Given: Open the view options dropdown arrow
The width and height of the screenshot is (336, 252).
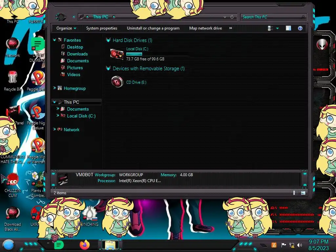Looking at the screenshot, I should 277,28.
